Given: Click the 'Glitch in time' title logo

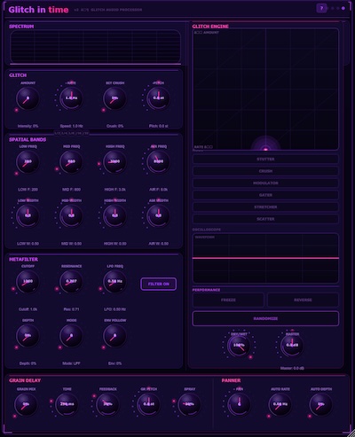Looking at the screenshot, I should coord(38,10).
